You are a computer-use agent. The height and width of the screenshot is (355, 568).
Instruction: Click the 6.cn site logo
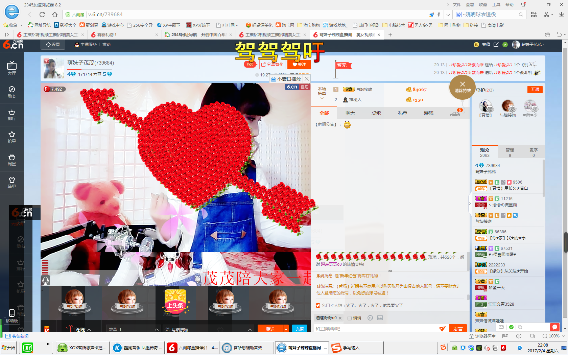point(13,45)
